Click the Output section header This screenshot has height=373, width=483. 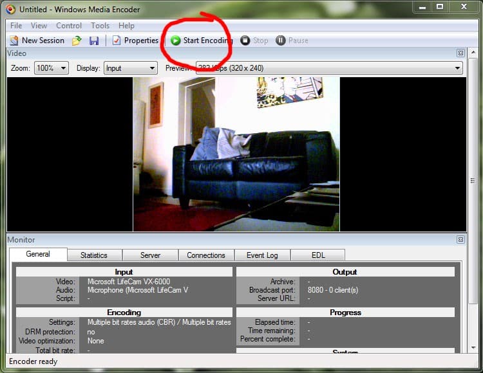345,272
